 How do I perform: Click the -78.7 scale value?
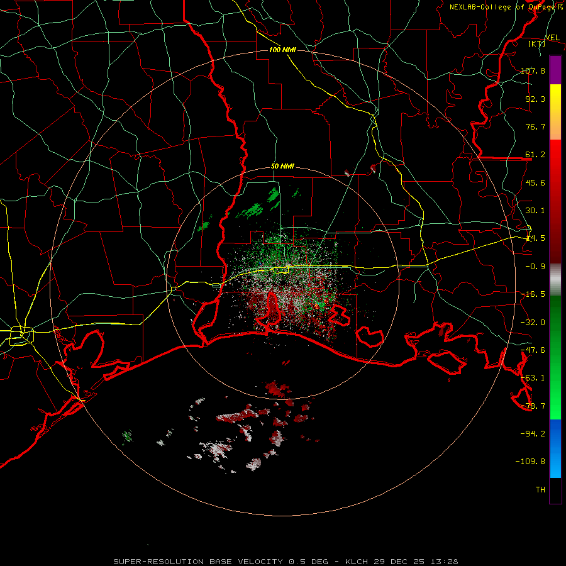click(533, 406)
